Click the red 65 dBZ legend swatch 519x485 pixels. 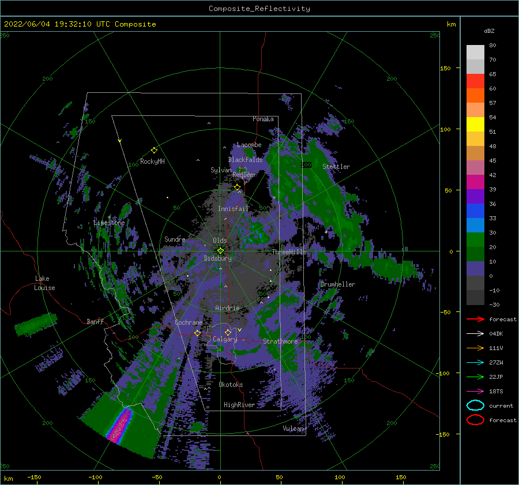(x=475, y=81)
